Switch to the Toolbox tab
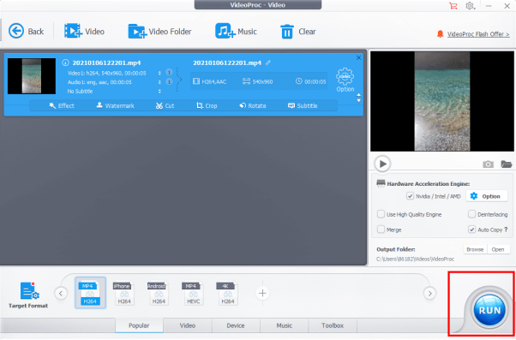Viewport: 516px width, 340px height. click(x=333, y=325)
